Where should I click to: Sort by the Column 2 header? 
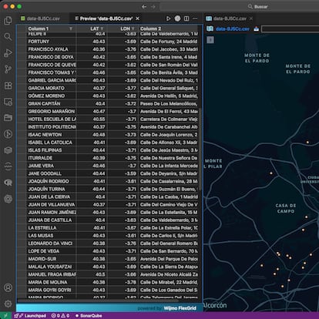click(150, 29)
